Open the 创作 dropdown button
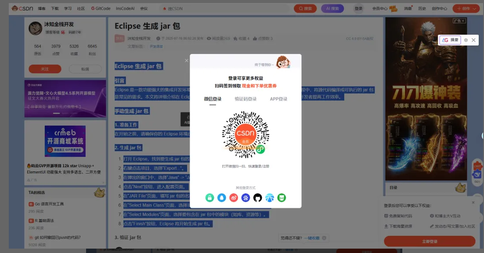The width and height of the screenshot is (484, 253). click(466, 9)
